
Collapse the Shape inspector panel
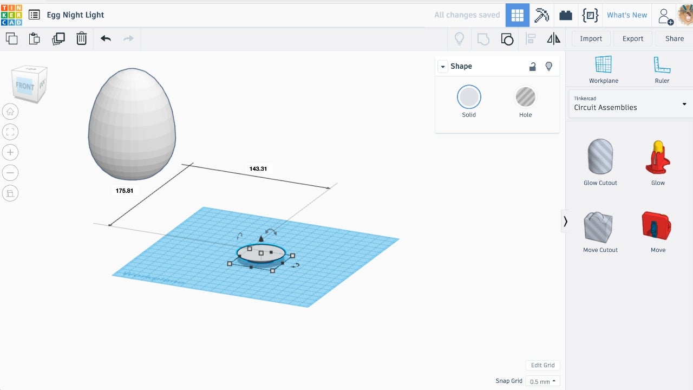[443, 67]
